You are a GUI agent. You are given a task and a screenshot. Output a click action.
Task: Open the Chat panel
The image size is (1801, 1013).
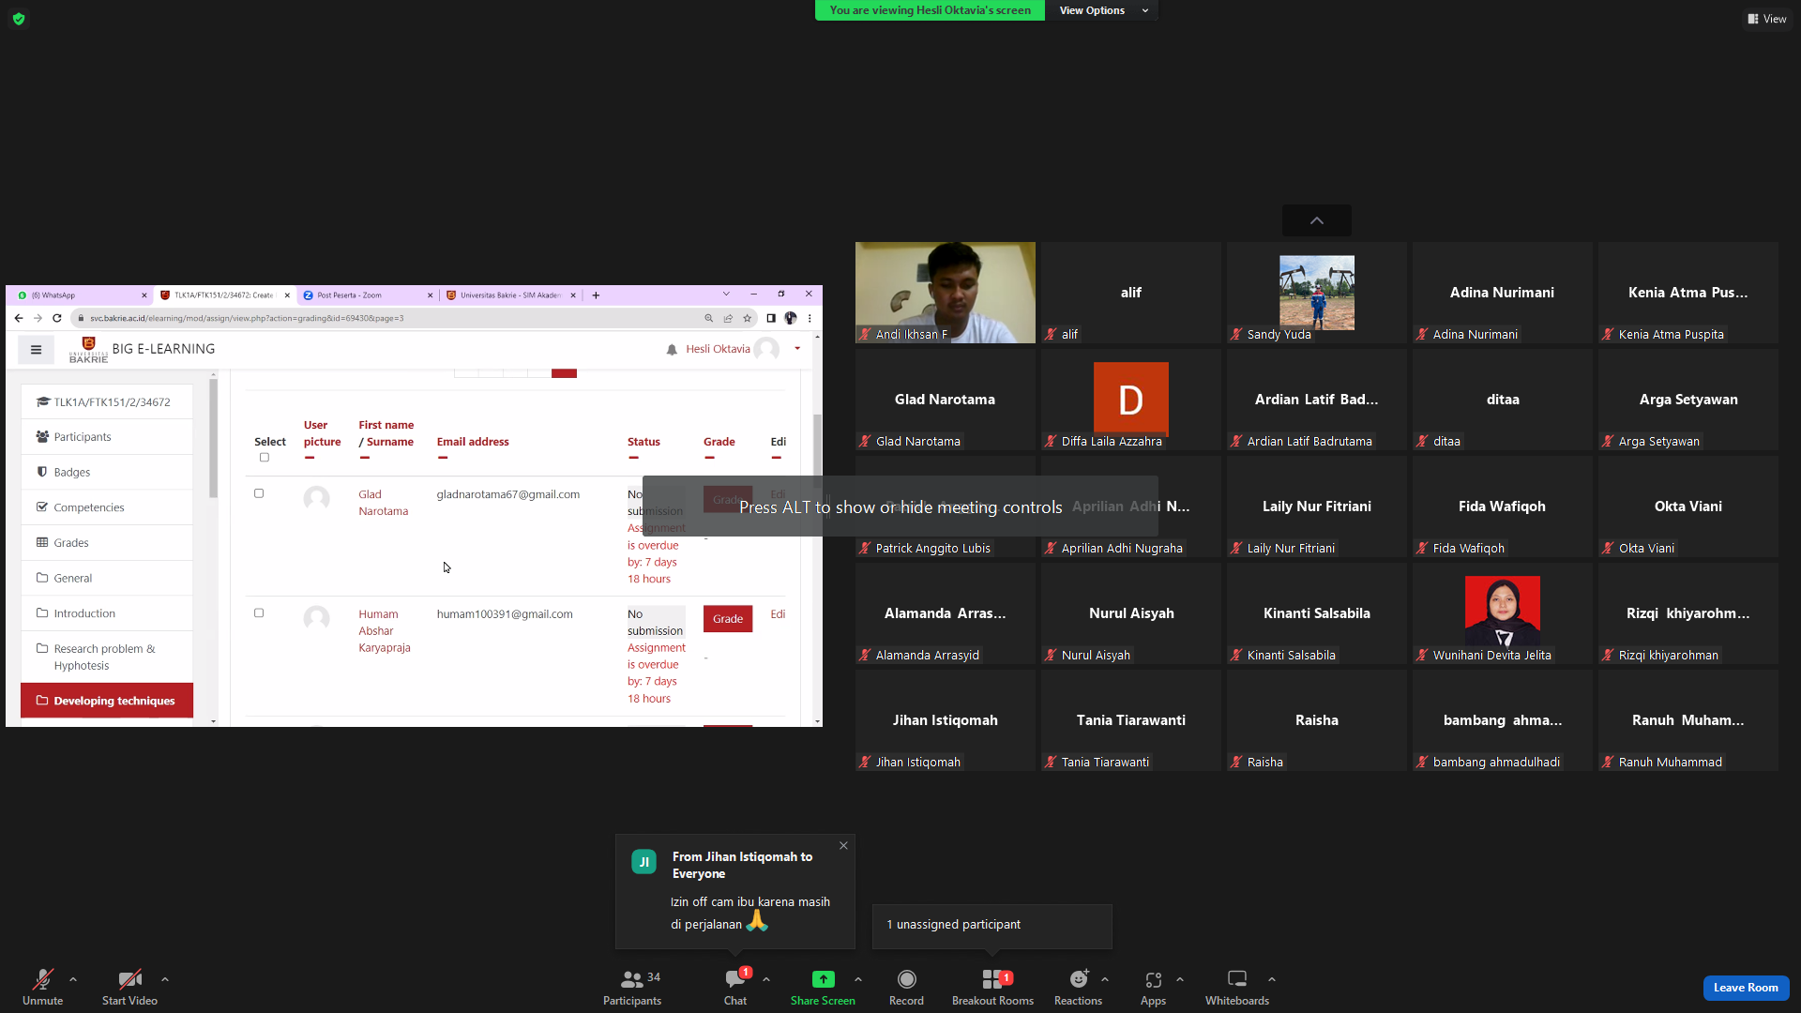coord(735,987)
